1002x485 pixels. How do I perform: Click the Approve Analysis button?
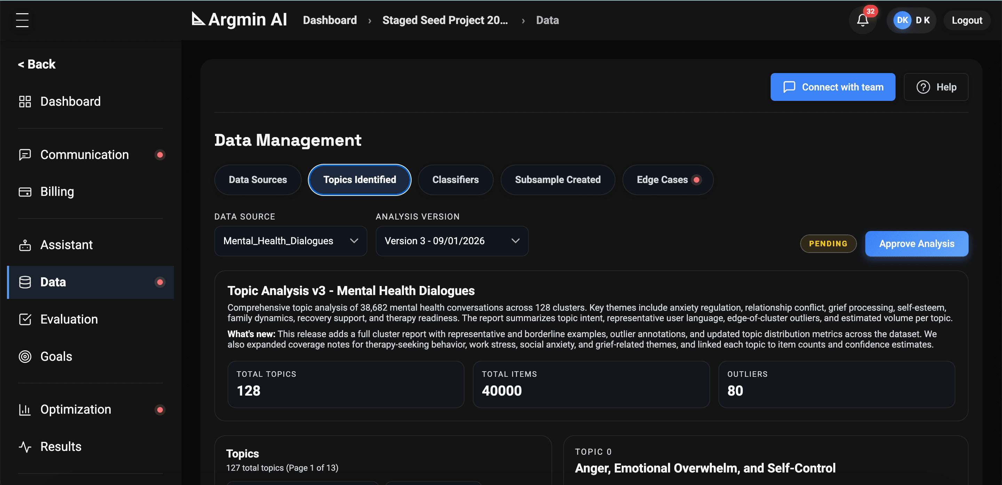[x=916, y=244]
